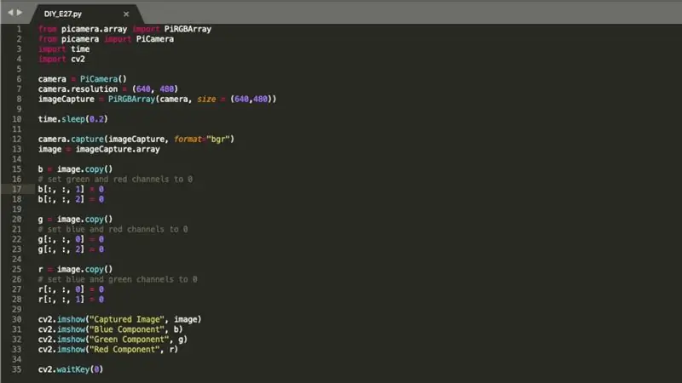Place cursor on 'PiRGBArray' import in line 1
Viewport: 682px width, 383px height.
point(188,29)
